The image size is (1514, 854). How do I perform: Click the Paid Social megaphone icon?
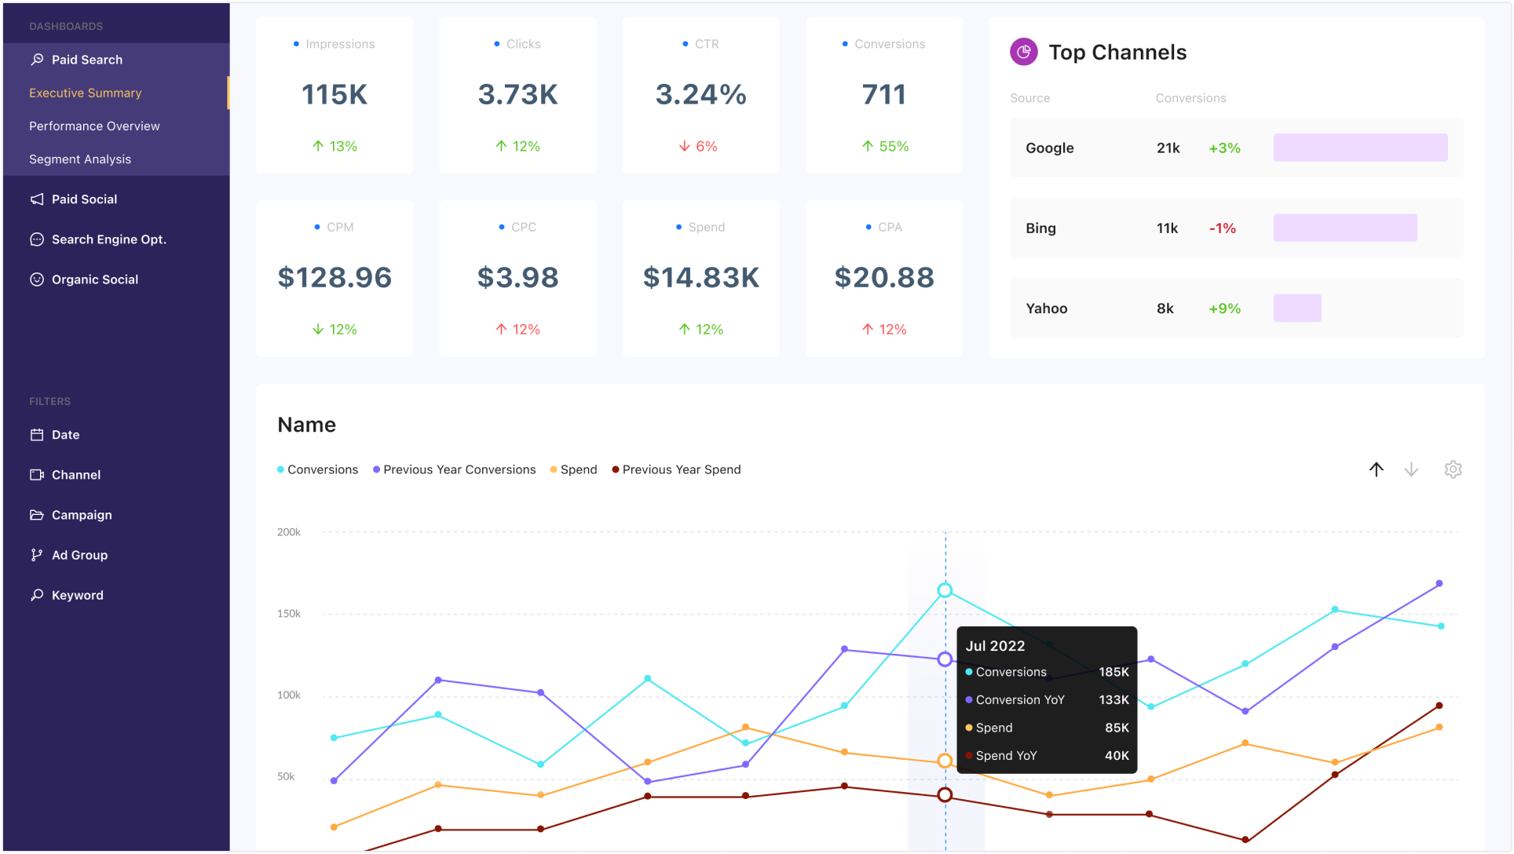pos(37,199)
